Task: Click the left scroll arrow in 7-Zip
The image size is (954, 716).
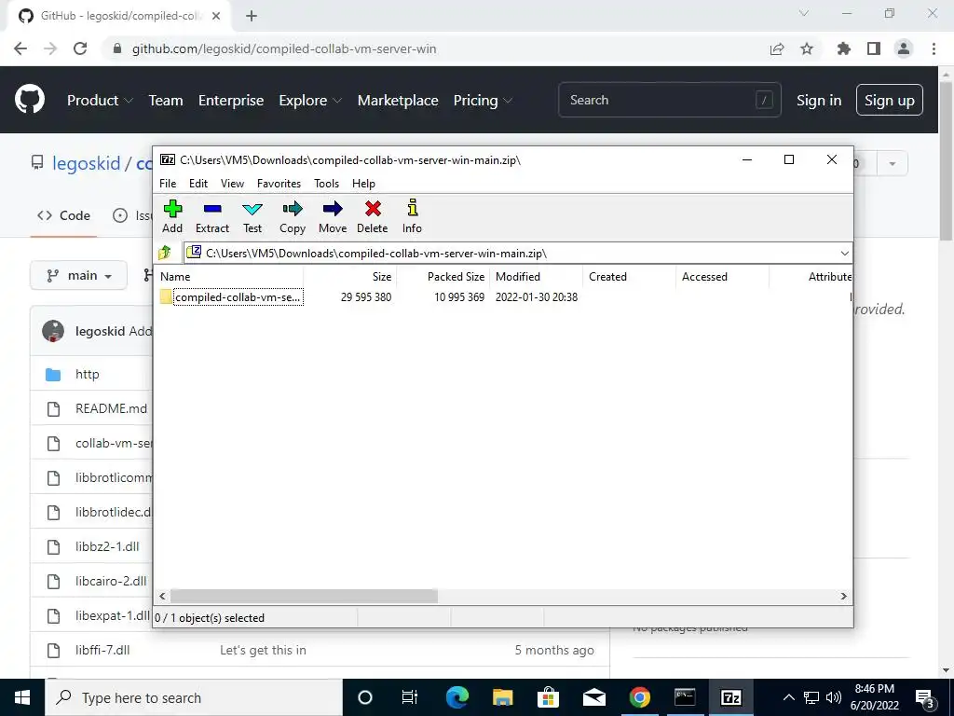Action: tap(162, 596)
